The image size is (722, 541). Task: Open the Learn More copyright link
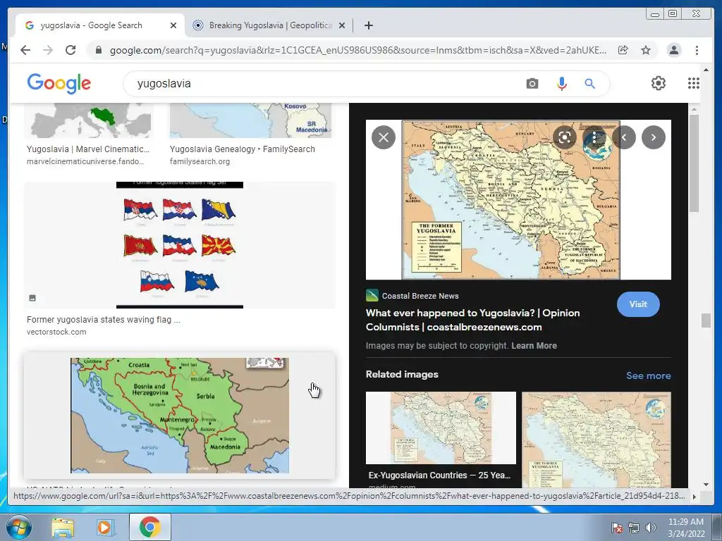pos(534,345)
